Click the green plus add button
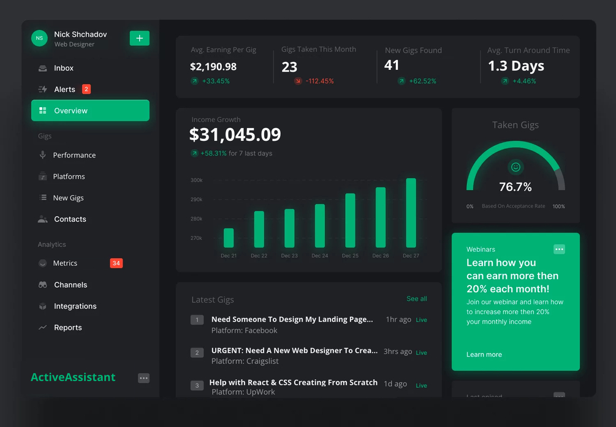616x427 pixels. (x=140, y=38)
